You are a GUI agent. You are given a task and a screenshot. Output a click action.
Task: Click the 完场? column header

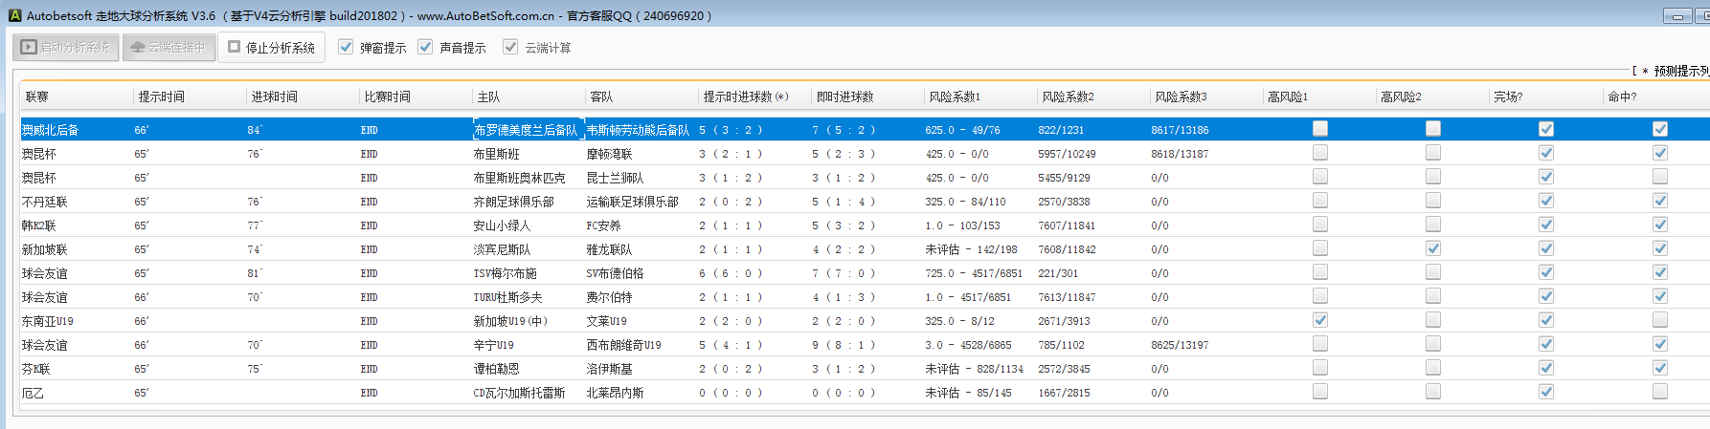(1508, 97)
